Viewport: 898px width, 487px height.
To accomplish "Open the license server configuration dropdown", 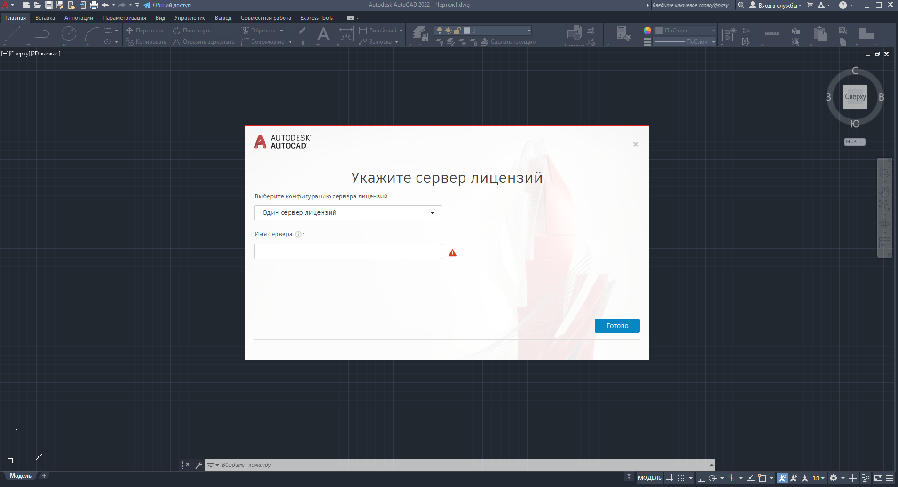I will click(348, 213).
